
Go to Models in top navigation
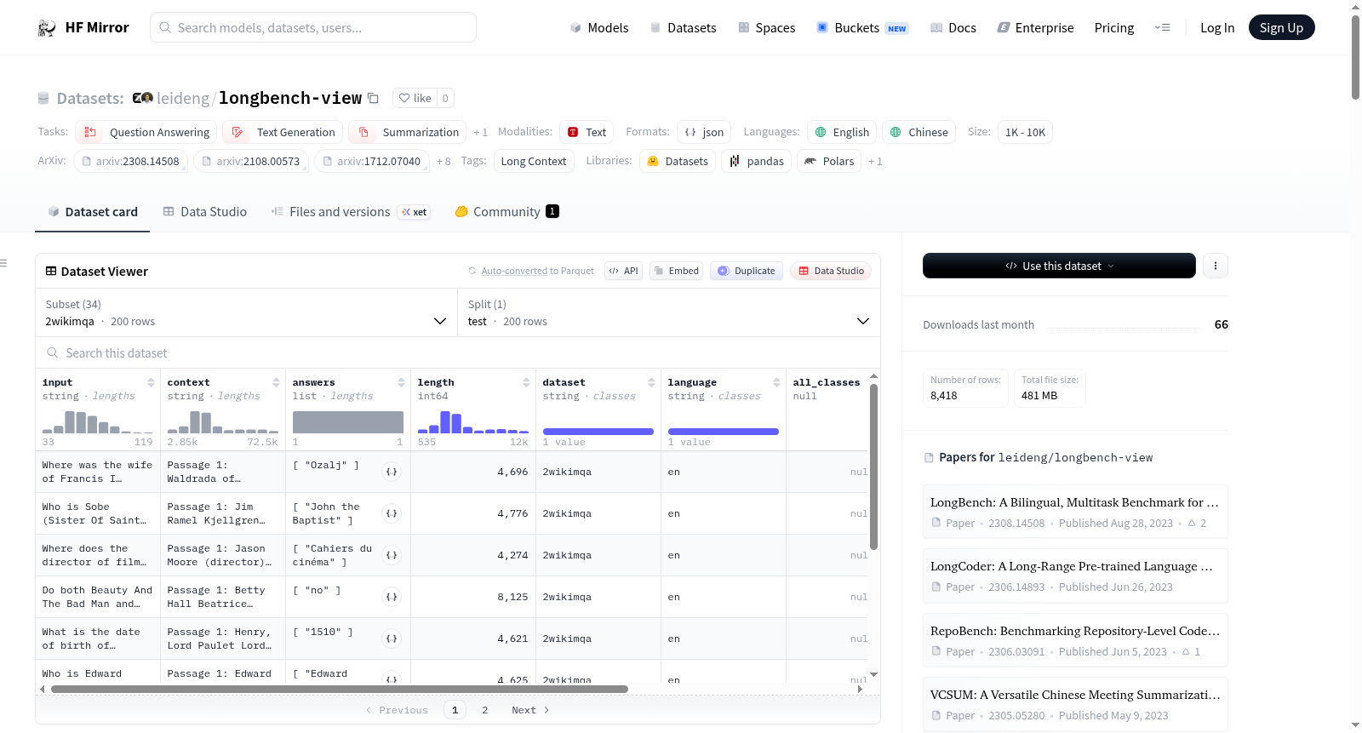tap(599, 28)
